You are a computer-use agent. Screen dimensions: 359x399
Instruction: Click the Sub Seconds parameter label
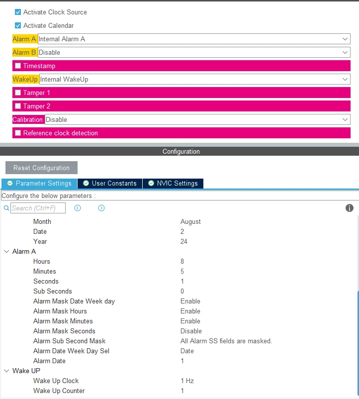click(53, 291)
